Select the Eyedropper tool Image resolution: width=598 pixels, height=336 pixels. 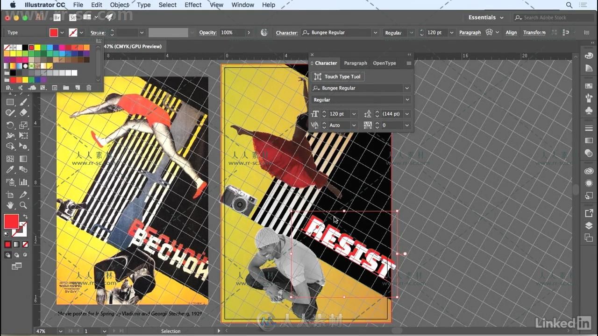tap(10, 170)
